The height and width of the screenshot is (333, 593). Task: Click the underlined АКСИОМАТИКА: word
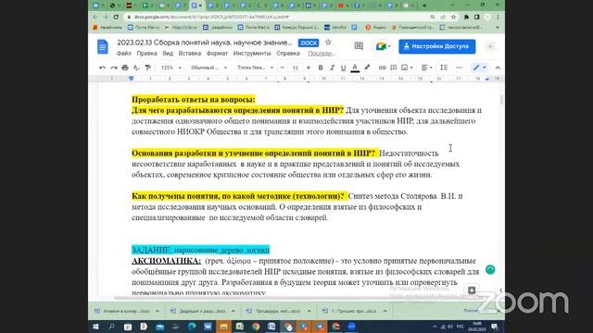coord(167,261)
